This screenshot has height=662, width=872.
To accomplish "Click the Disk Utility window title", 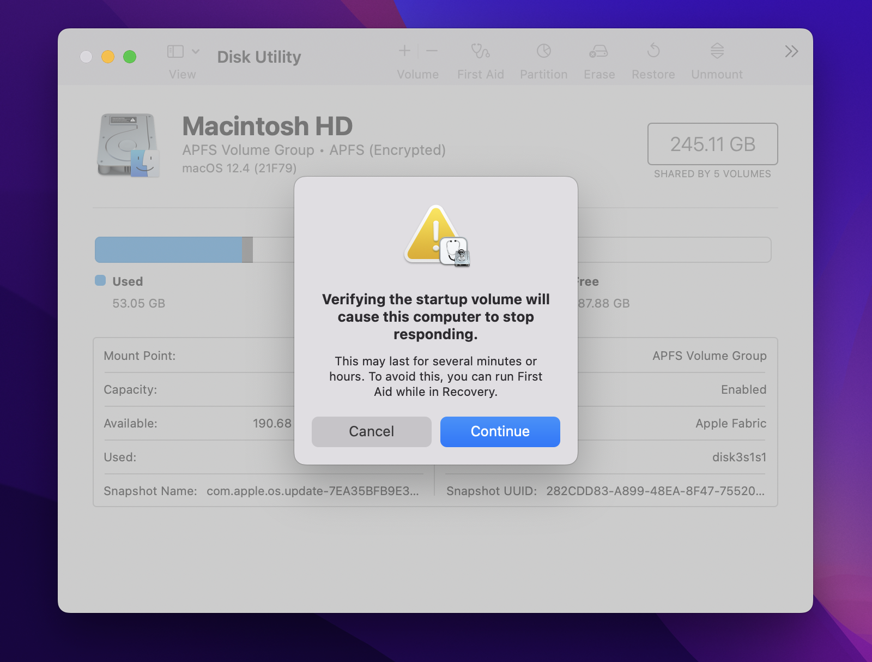I will click(259, 57).
